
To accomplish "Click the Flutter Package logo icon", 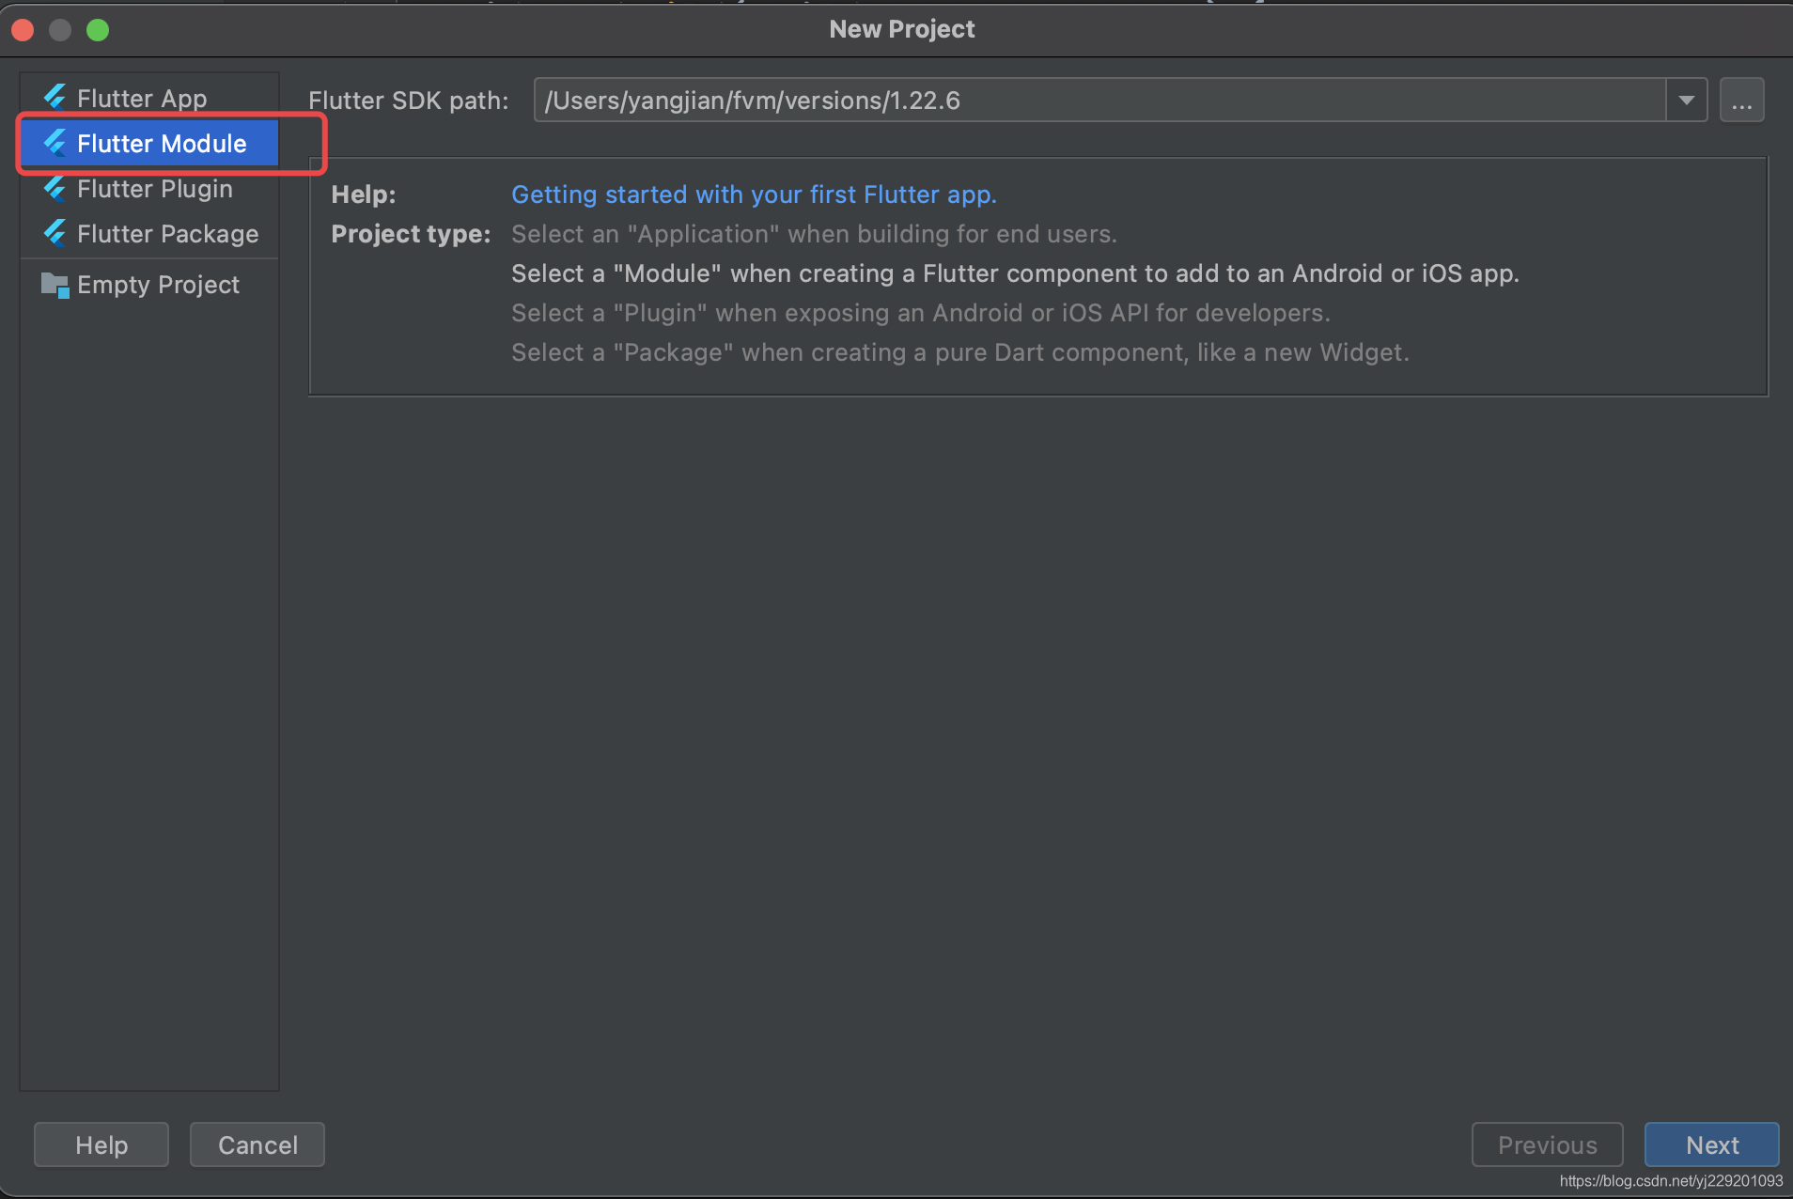I will coord(55,233).
